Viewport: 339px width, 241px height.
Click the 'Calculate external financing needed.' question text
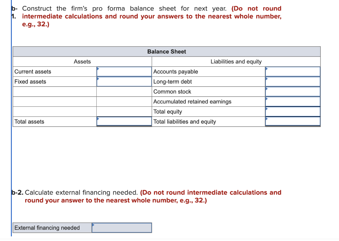[81, 192]
